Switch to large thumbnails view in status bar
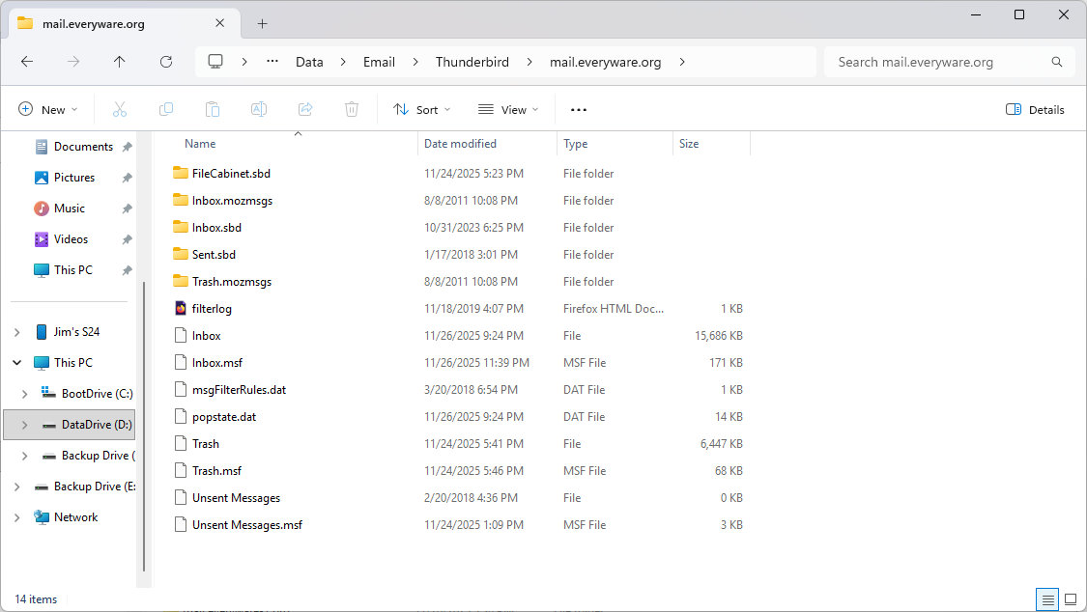The image size is (1087, 612). point(1071,599)
